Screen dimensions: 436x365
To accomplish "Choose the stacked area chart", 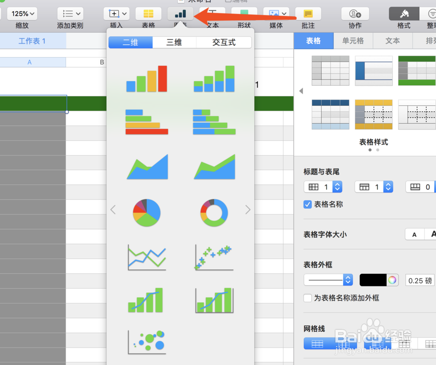I will [x=215, y=167].
